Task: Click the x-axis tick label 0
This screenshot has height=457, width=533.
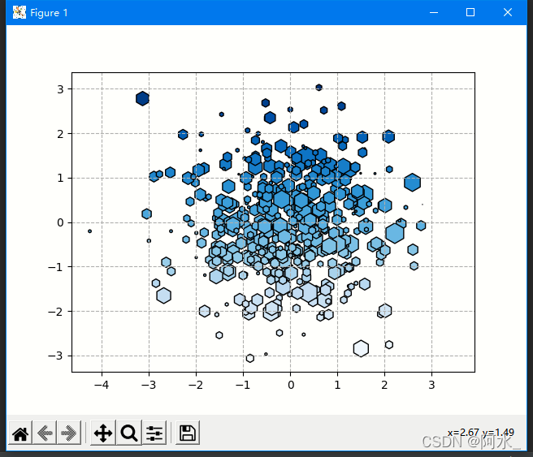Action: [x=291, y=385]
